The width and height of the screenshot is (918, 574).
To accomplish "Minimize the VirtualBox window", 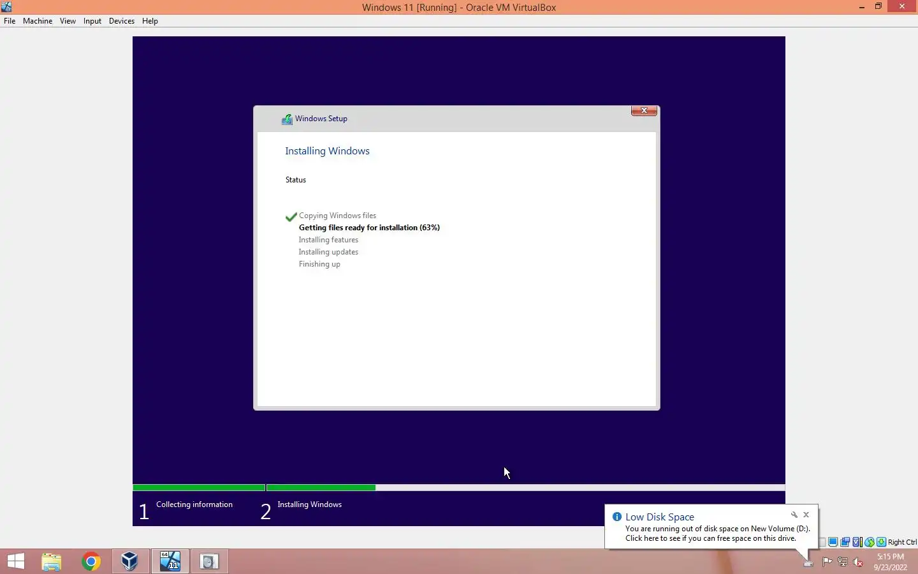I will (x=862, y=7).
